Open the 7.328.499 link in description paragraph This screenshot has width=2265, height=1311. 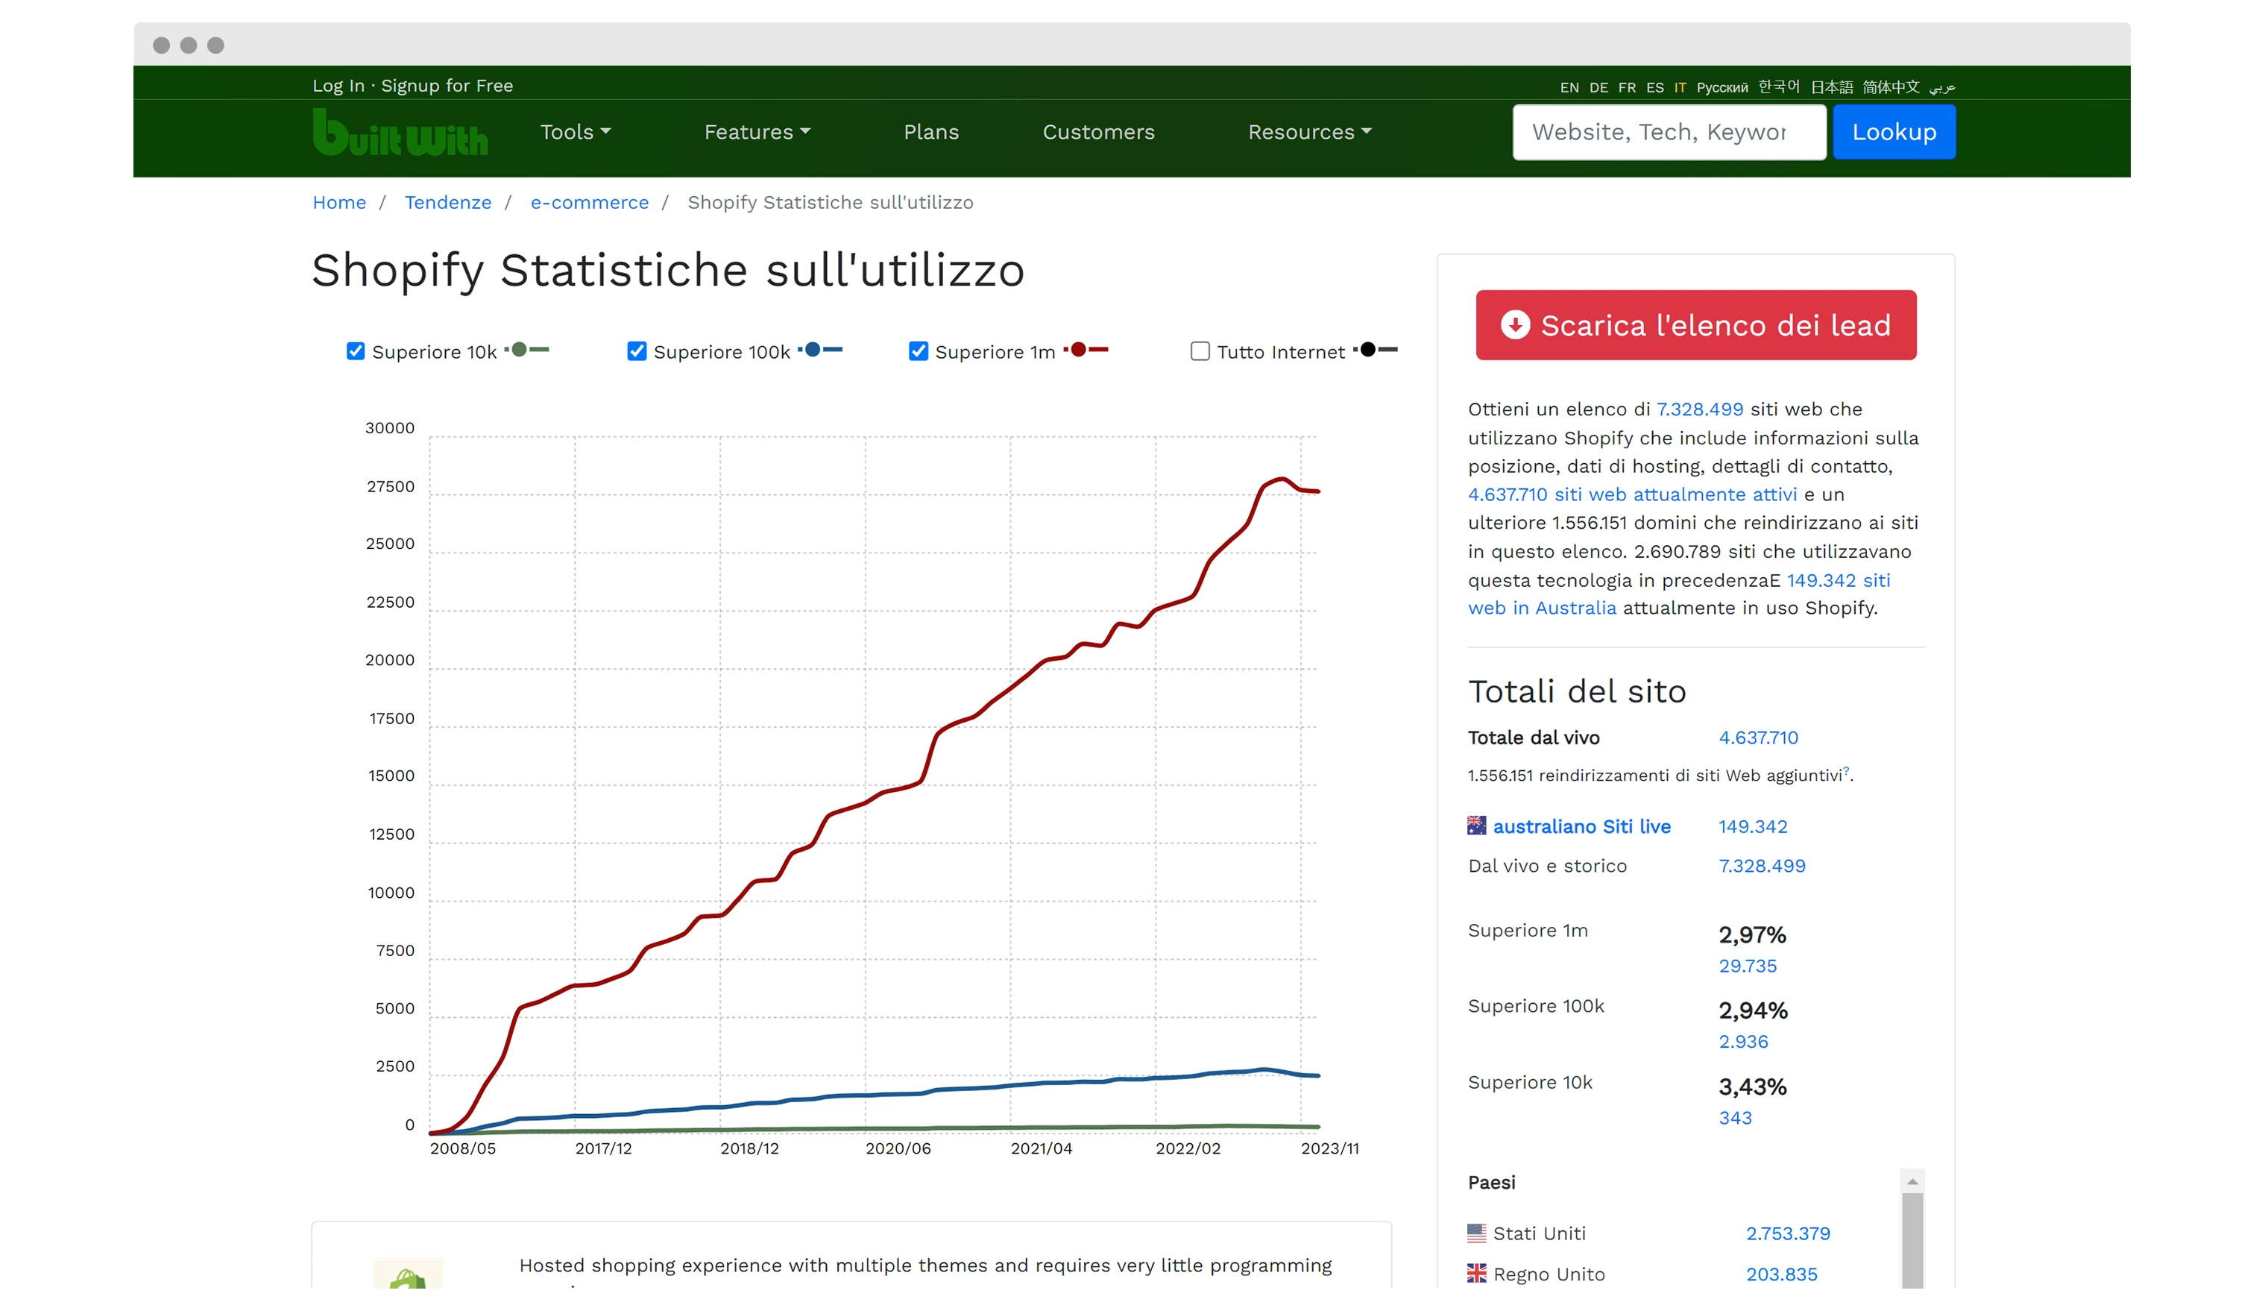(1698, 409)
